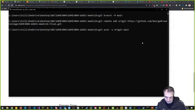195x110 pixels.
Task: Click the 'git push -u origin main' command
Action: coord(114,30)
